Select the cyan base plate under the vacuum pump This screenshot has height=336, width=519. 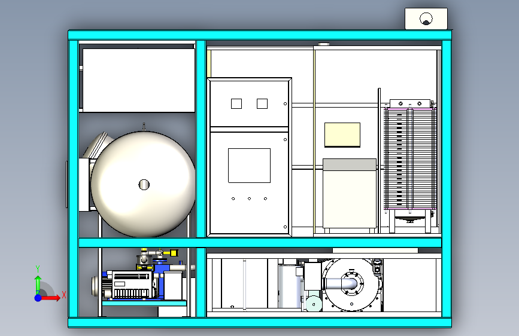pyautogui.click(x=144, y=303)
